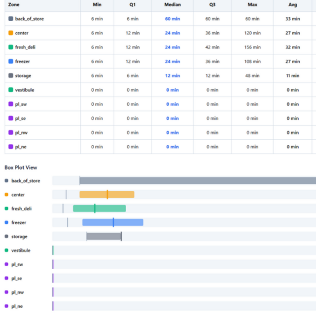Select pl_nw zone name in table

pyautogui.click(x=21, y=133)
